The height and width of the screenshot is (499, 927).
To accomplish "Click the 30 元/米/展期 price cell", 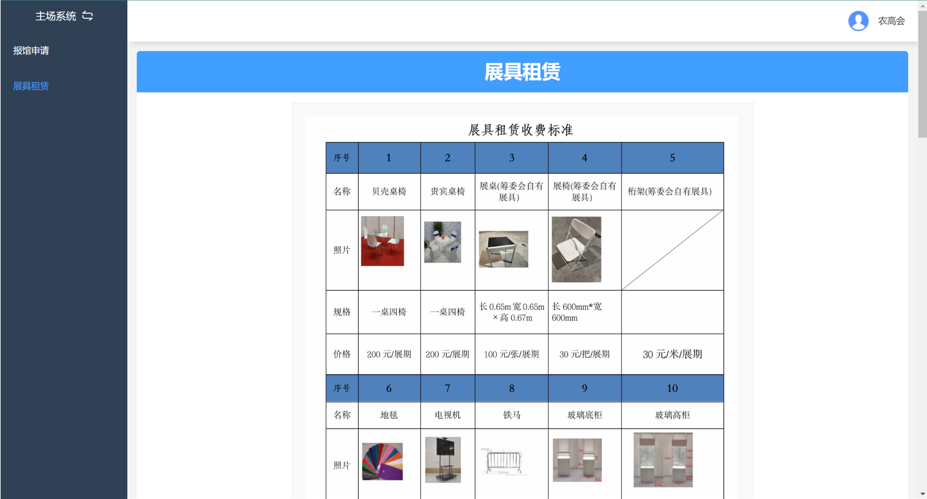I will [672, 355].
